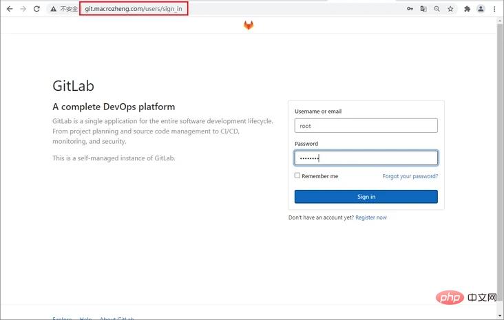The height and width of the screenshot is (320, 504).
Task: Follow the Register now link
Action: 371,217
